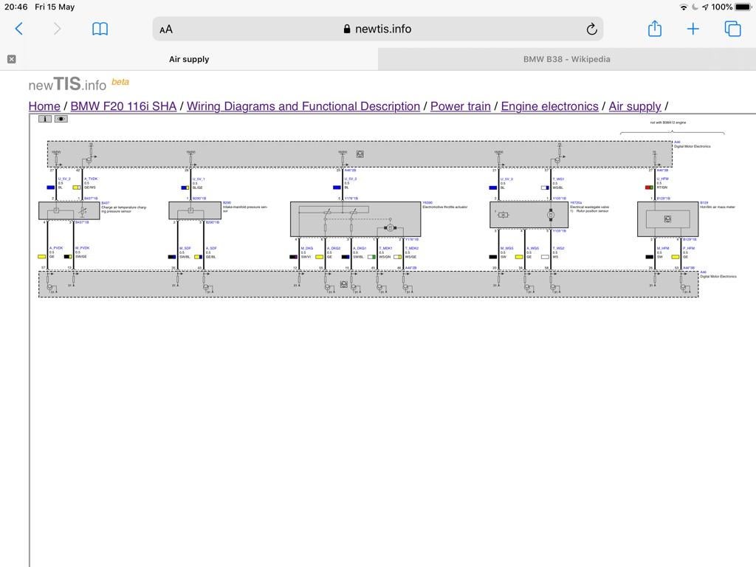This screenshot has height=567, width=756.
Task: Open Wiring Diagrams and Functional Description
Action: coord(304,106)
